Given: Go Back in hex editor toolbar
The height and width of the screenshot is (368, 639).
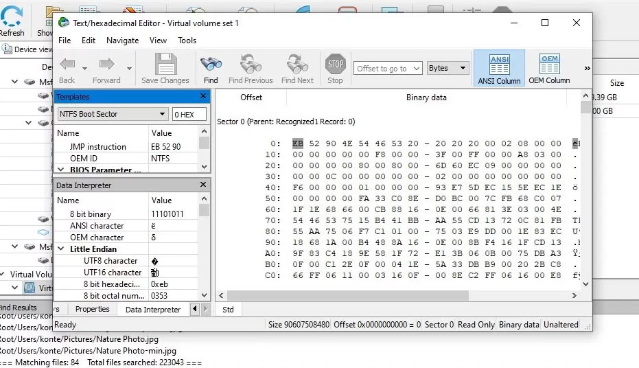Looking at the screenshot, I should point(67,69).
